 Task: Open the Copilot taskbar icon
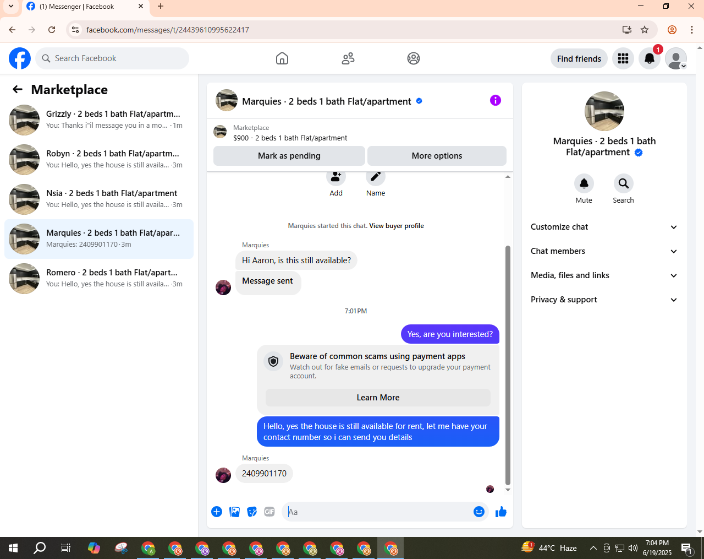pos(94,548)
